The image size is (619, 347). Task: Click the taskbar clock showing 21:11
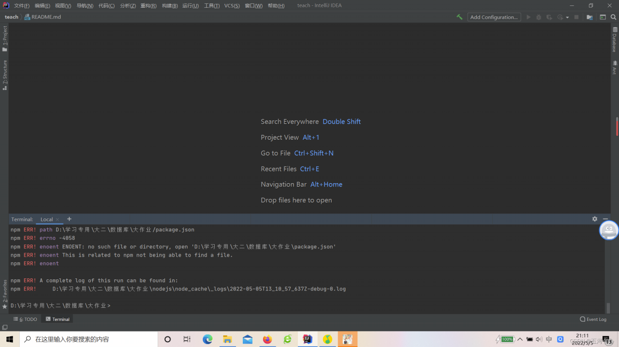[x=583, y=339]
